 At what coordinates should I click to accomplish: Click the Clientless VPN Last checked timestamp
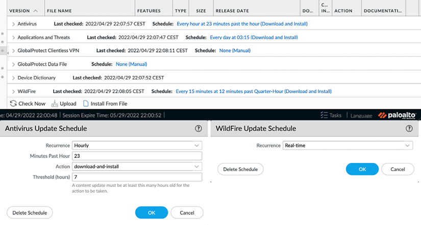pos(158,50)
